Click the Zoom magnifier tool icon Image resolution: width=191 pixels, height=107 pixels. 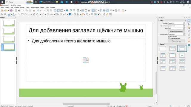point(5,14)
